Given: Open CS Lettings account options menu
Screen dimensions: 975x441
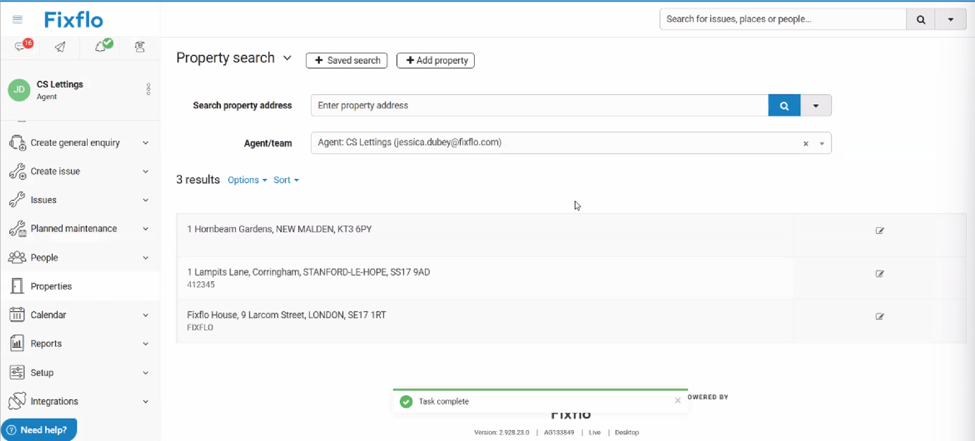Looking at the screenshot, I should click(x=148, y=89).
